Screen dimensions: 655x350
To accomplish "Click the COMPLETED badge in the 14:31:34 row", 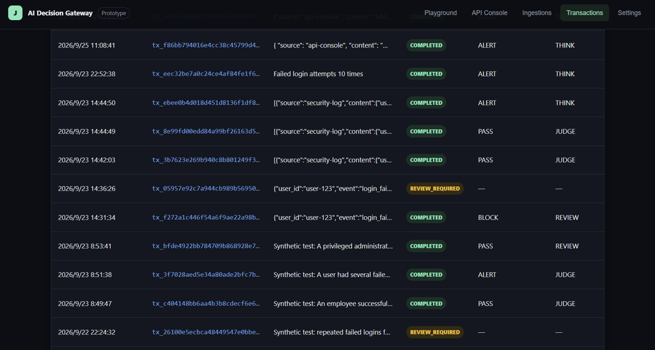I will tap(426, 217).
